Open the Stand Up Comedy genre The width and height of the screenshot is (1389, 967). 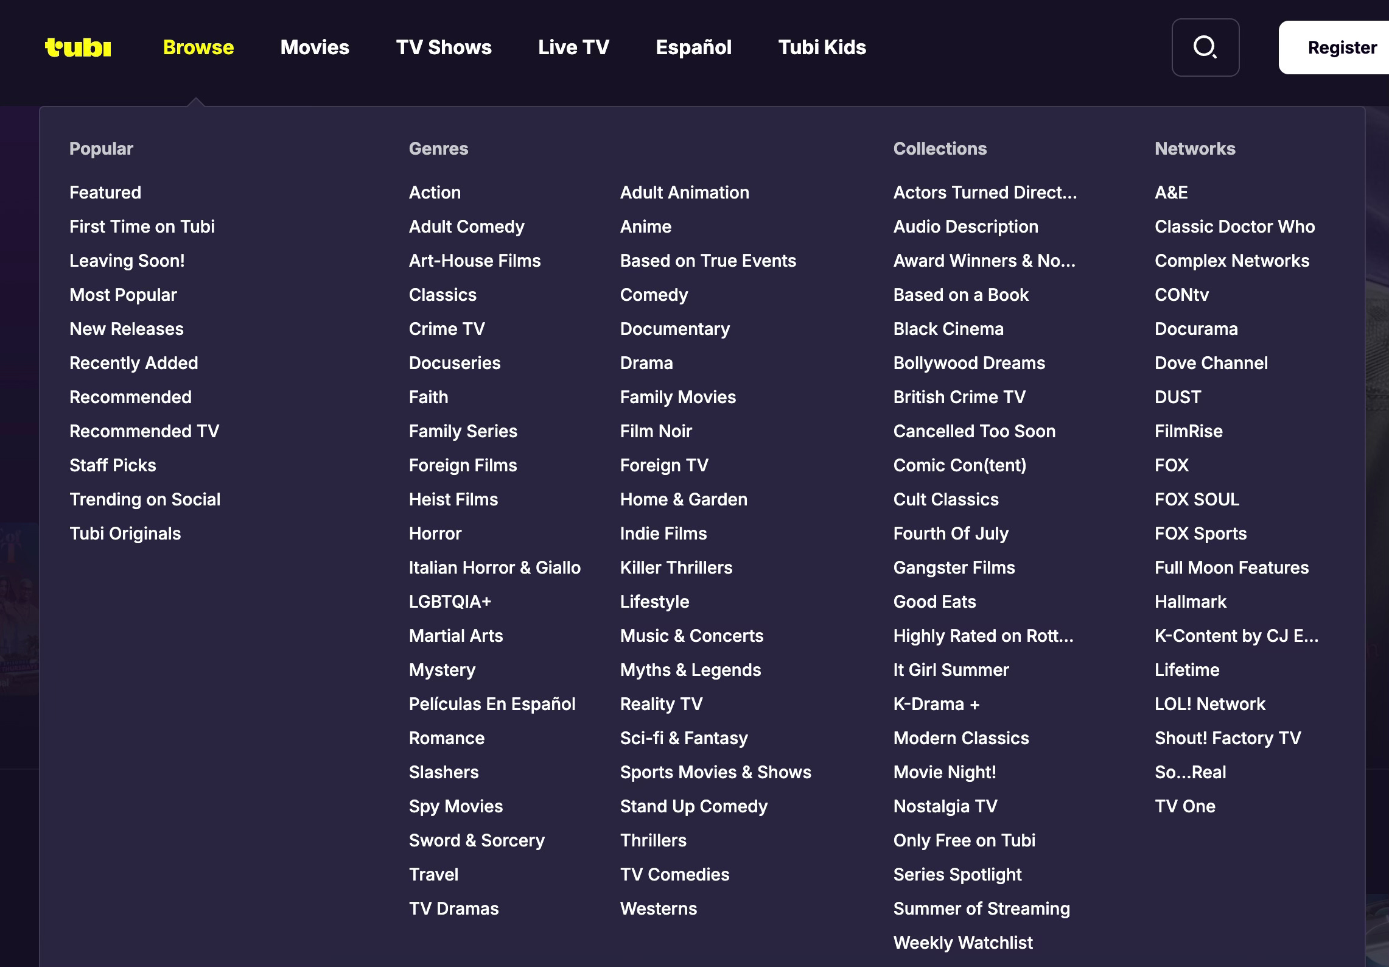(693, 806)
